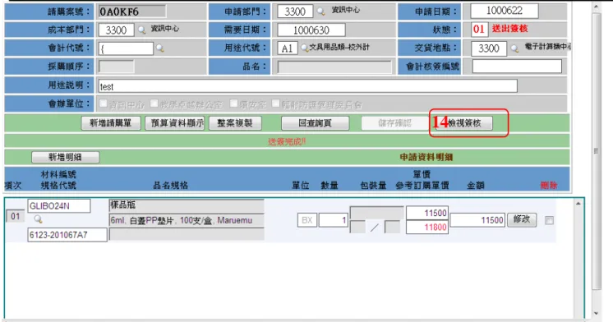This screenshot has width=613, height=322.
Task: Tick the 資訊中心 checkbox in 會辦單位
Action: (x=104, y=103)
